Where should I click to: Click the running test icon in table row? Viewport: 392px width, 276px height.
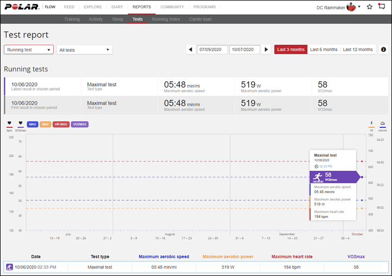(9, 267)
